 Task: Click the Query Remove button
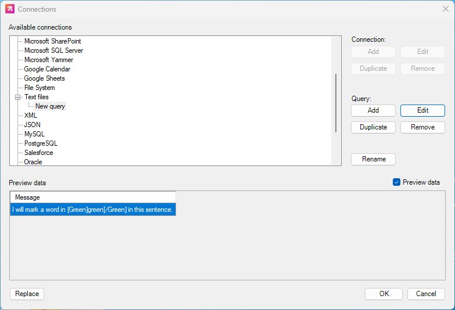[422, 127]
